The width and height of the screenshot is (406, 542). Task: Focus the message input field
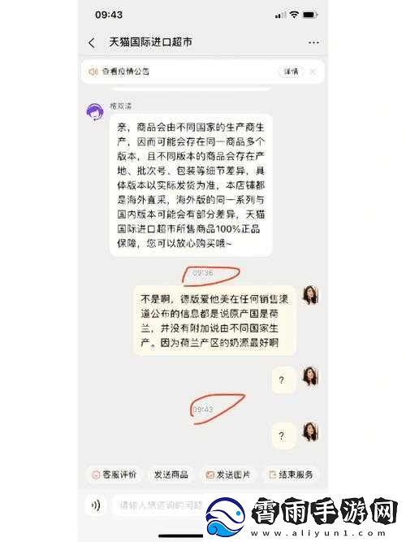tap(160, 505)
